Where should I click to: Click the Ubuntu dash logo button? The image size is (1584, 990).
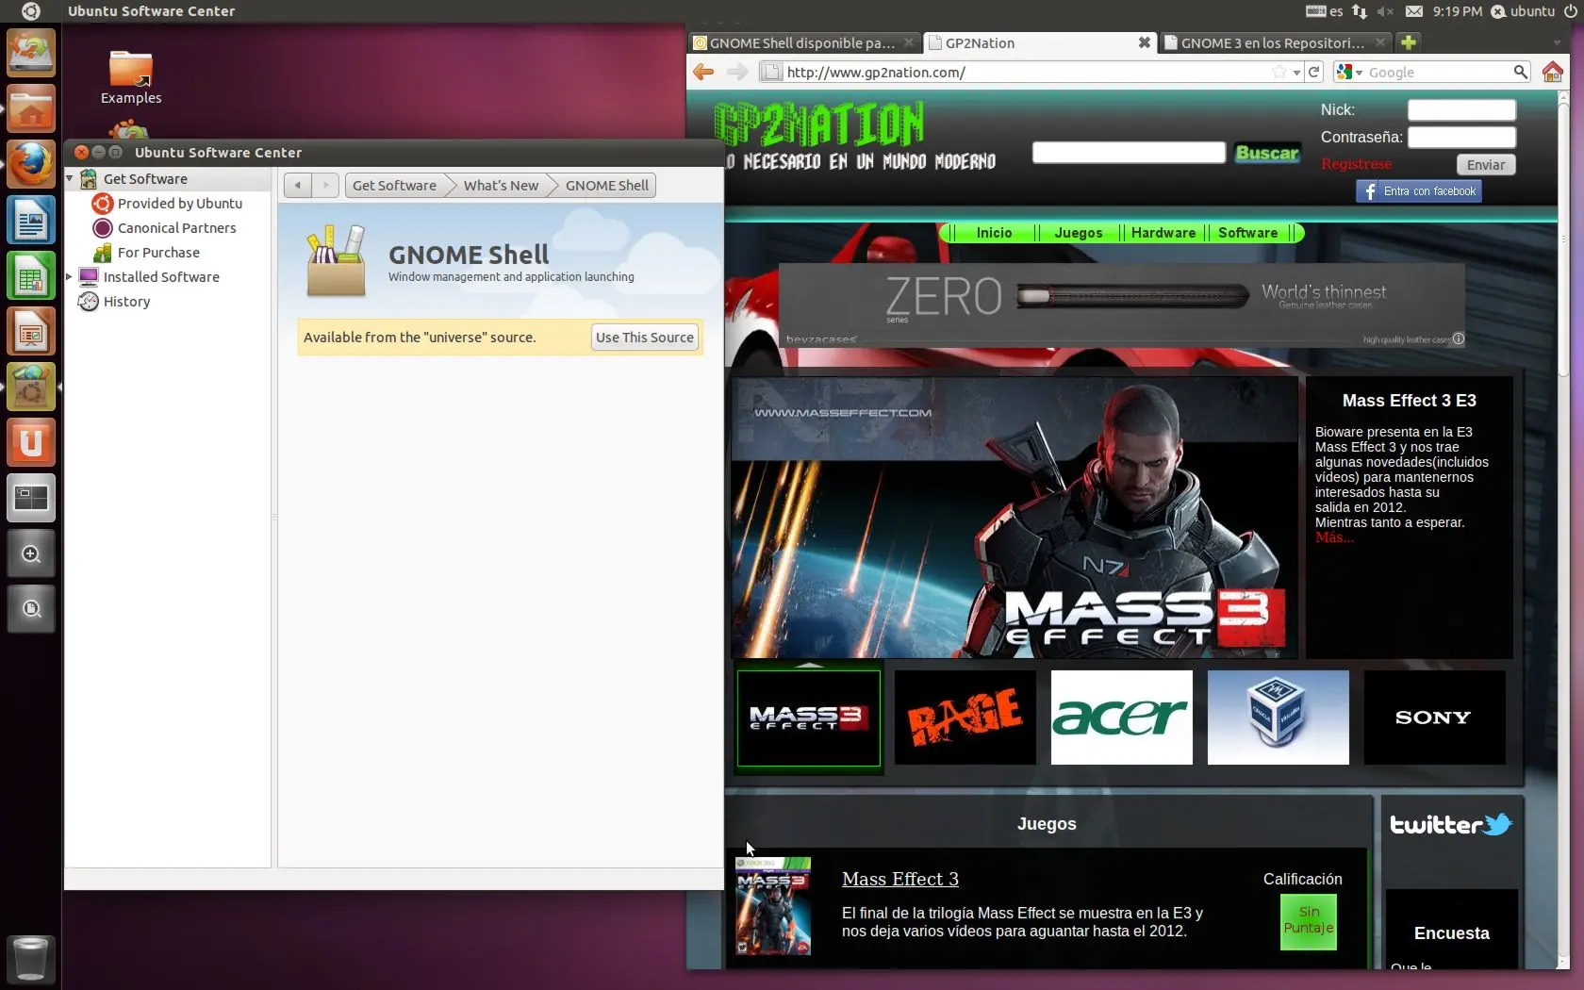pos(30,11)
